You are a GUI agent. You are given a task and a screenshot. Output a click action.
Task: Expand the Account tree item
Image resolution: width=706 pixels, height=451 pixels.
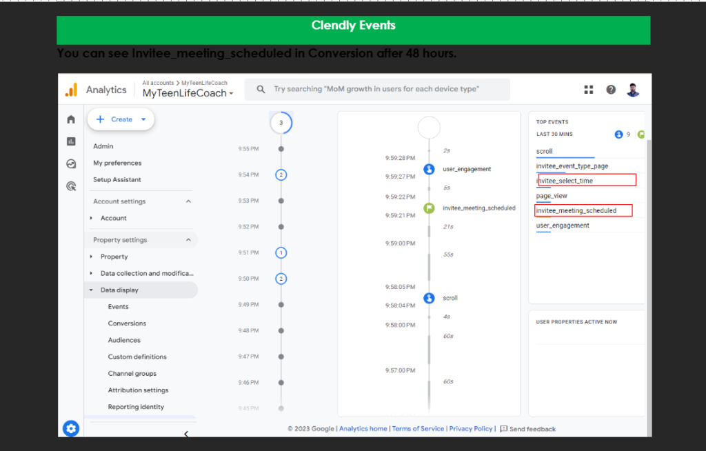tap(91, 218)
